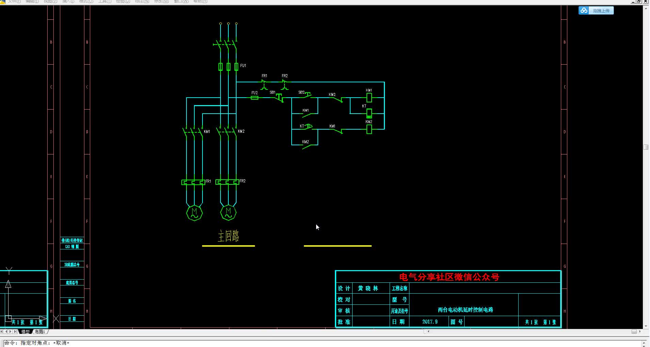Select the FU1 fuse label
Image resolution: width=650 pixels, height=347 pixels.
point(243,66)
